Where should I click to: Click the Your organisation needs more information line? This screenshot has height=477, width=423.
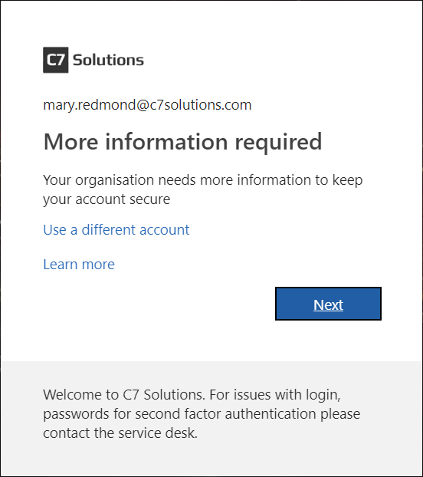click(202, 180)
